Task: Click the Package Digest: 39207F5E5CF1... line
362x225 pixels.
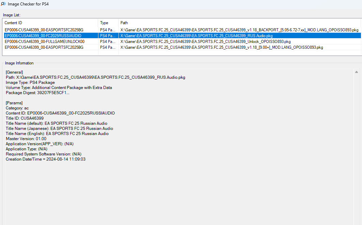Action: pos(38,93)
